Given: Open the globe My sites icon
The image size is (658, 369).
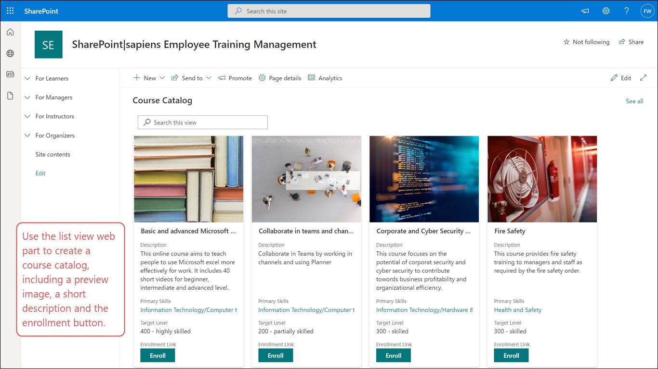Looking at the screenshot, I should click(x=10, y=53).
